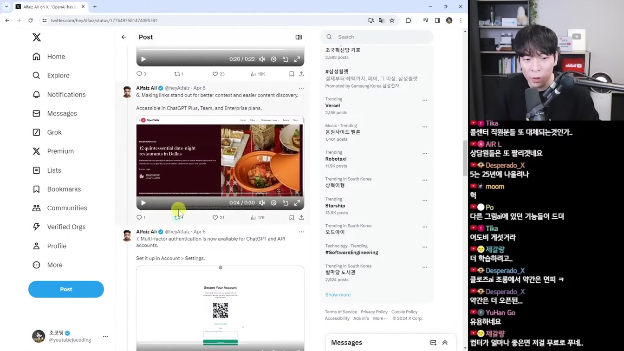Click the X logo in sidebar
Viewport: 624px width, 351px height.
(x=37, y=37)
